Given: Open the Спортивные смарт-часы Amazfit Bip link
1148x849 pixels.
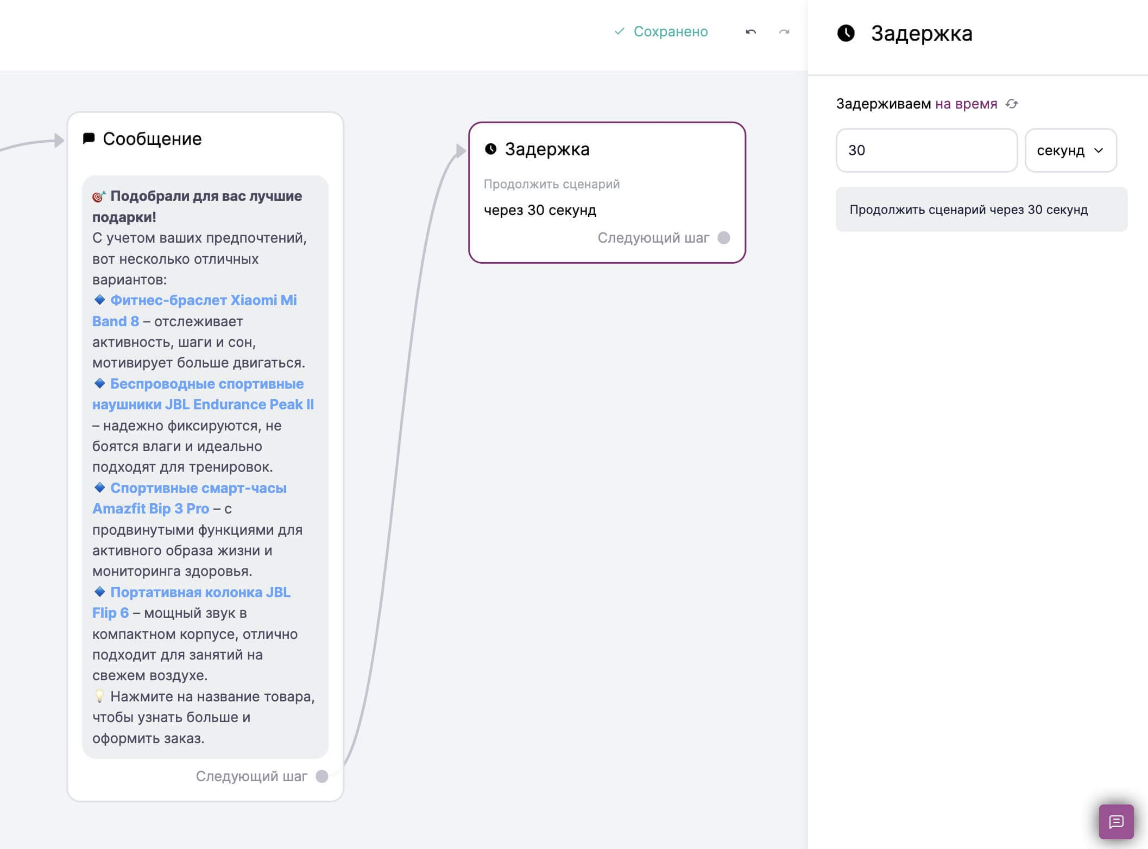Looking at the screenshot, I should tap(190, 498).
